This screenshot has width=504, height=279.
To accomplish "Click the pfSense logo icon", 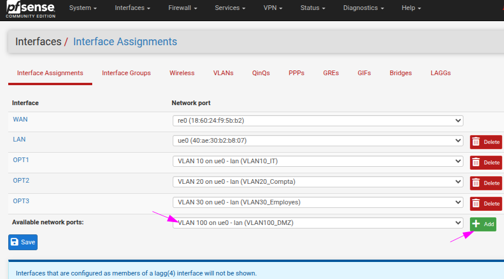I will 31,9.
